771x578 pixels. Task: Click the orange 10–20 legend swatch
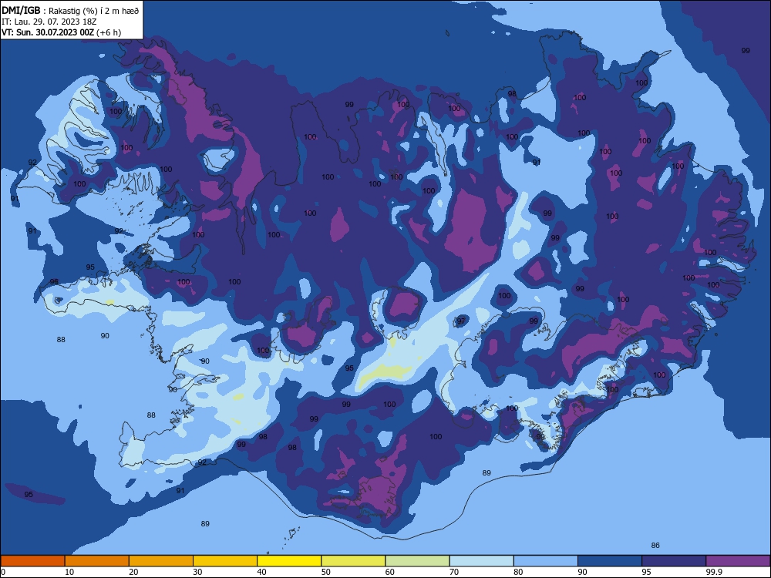pos(97,561)
